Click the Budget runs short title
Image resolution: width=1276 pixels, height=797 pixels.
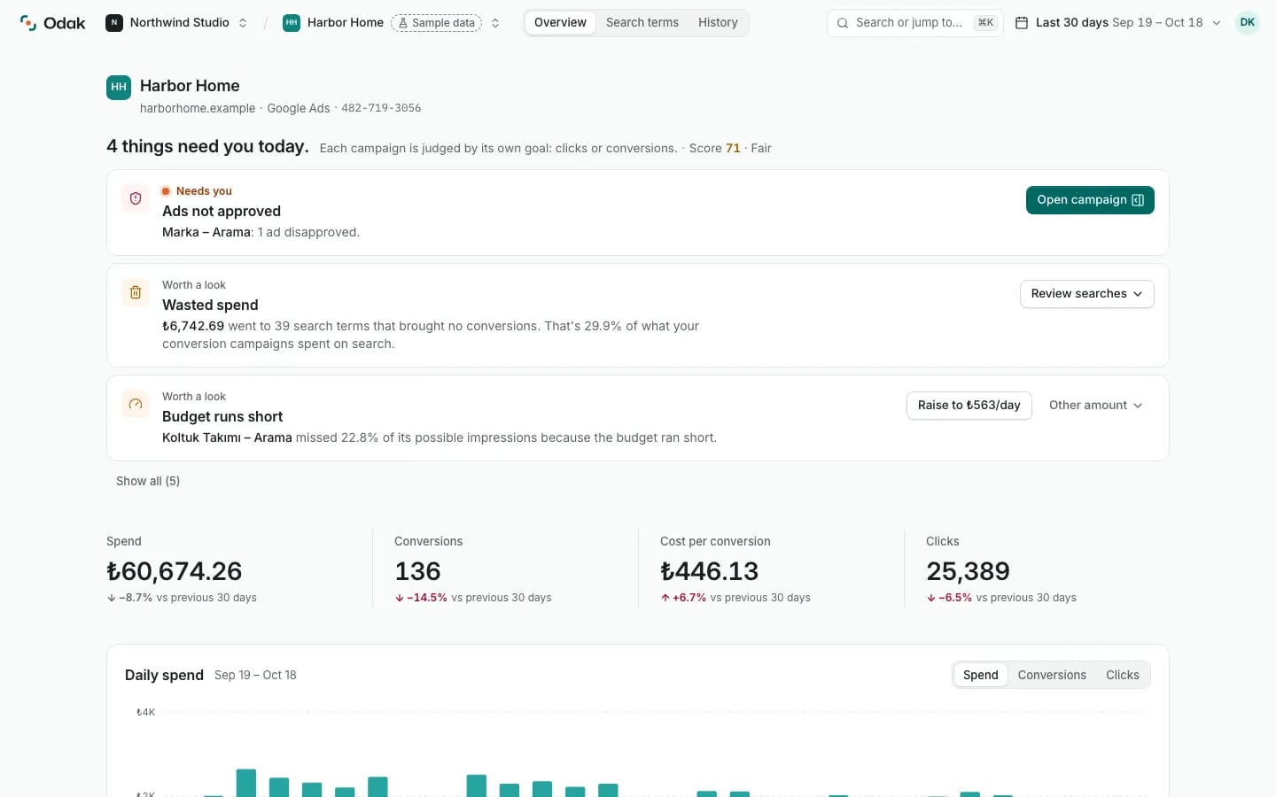coord(222,416)
